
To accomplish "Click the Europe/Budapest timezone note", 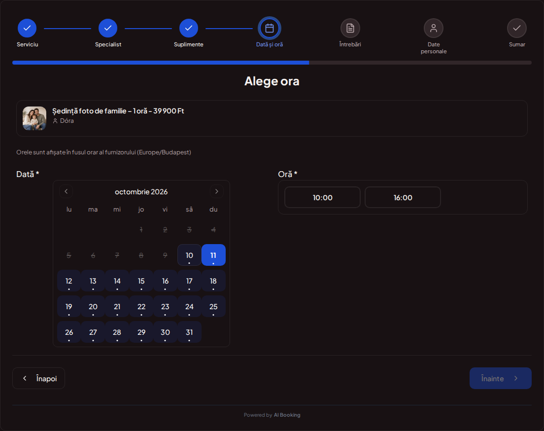I will coord(104,152).
